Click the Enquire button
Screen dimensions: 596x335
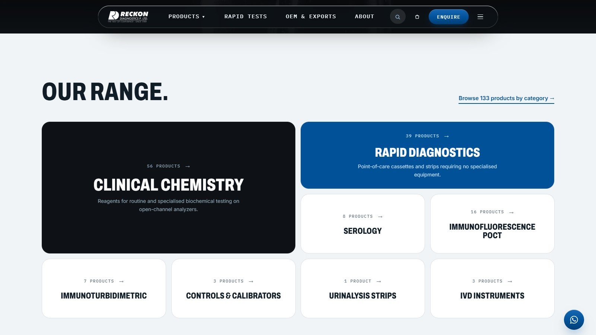click(448, 17)
